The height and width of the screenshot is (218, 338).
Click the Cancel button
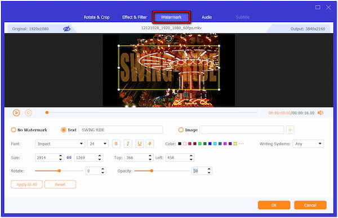pyautogui.click(x=310, y=205)
